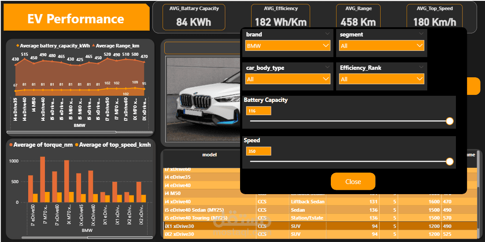
Task: Click the tallest torque bar for i7 M70
Action: click(x=42, y=180)
